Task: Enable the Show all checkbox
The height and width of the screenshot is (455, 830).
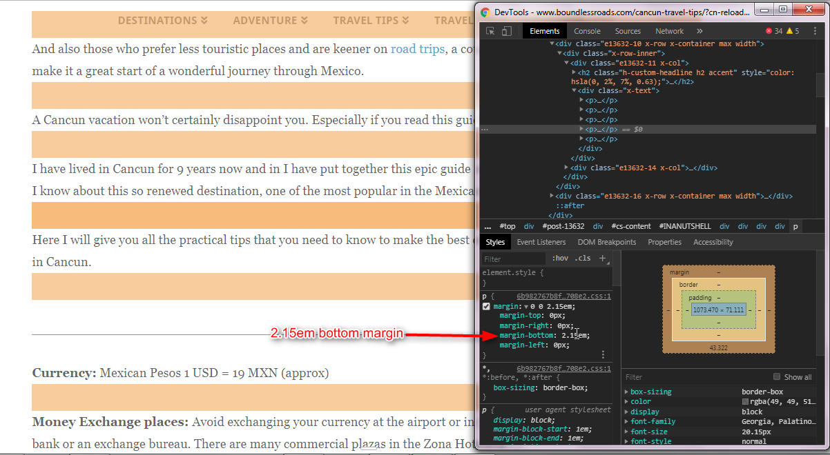Action: (x=777, y=377)
